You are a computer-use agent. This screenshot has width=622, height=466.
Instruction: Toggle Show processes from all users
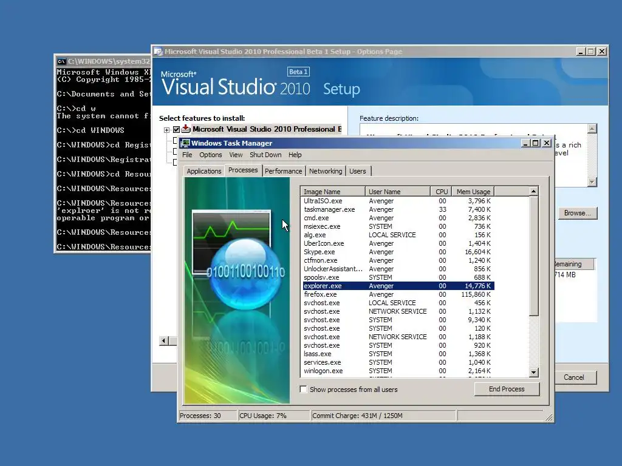pyautogui.click(x=304, y=389)
